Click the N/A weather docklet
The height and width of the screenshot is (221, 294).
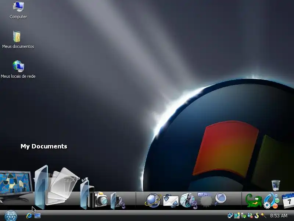coord(205,200)
